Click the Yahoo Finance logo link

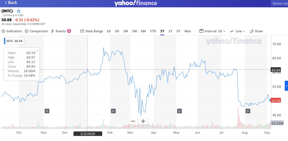(136, 3)
